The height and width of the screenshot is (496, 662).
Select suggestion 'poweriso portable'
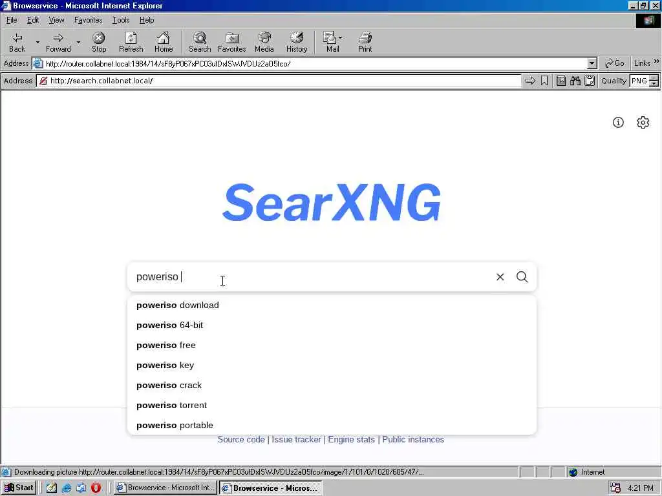(x=332, y=425)
